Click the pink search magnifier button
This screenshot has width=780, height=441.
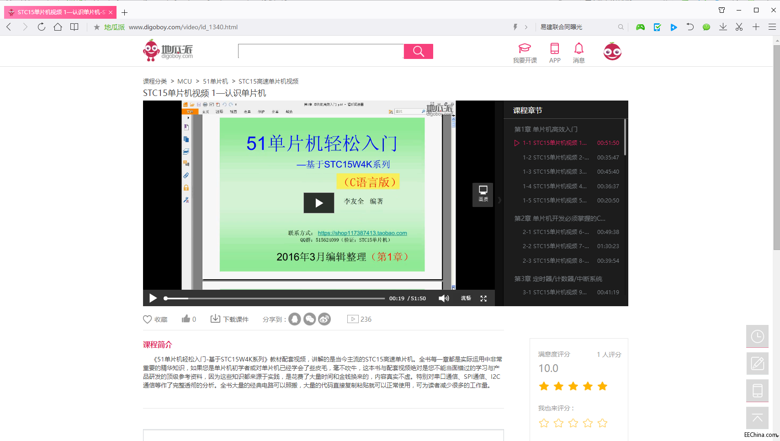point(418,51)
